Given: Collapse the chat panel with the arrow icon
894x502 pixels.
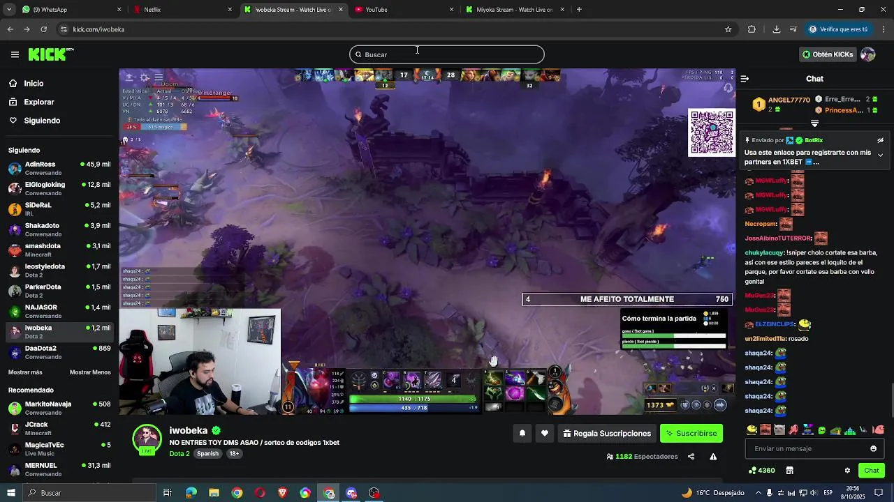Looking at the screenshot, I should 745,79.
